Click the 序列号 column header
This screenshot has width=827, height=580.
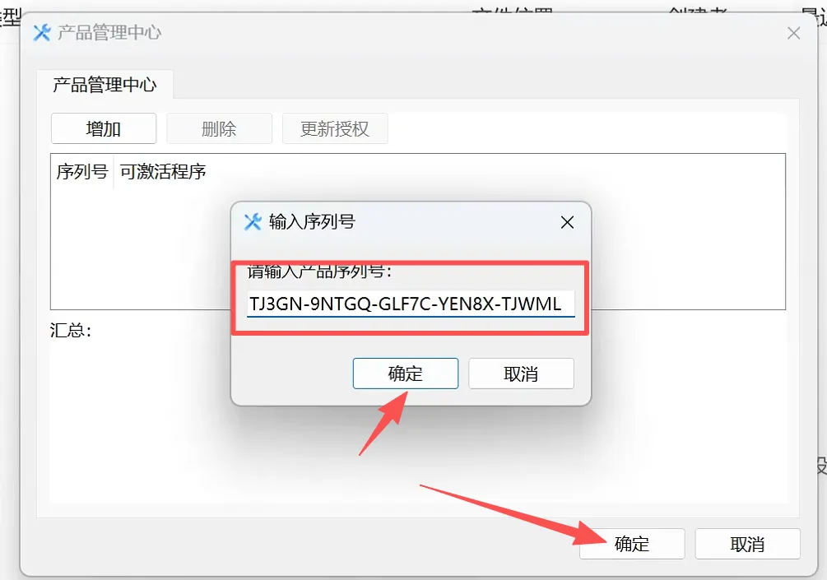(x=82, y=171)
